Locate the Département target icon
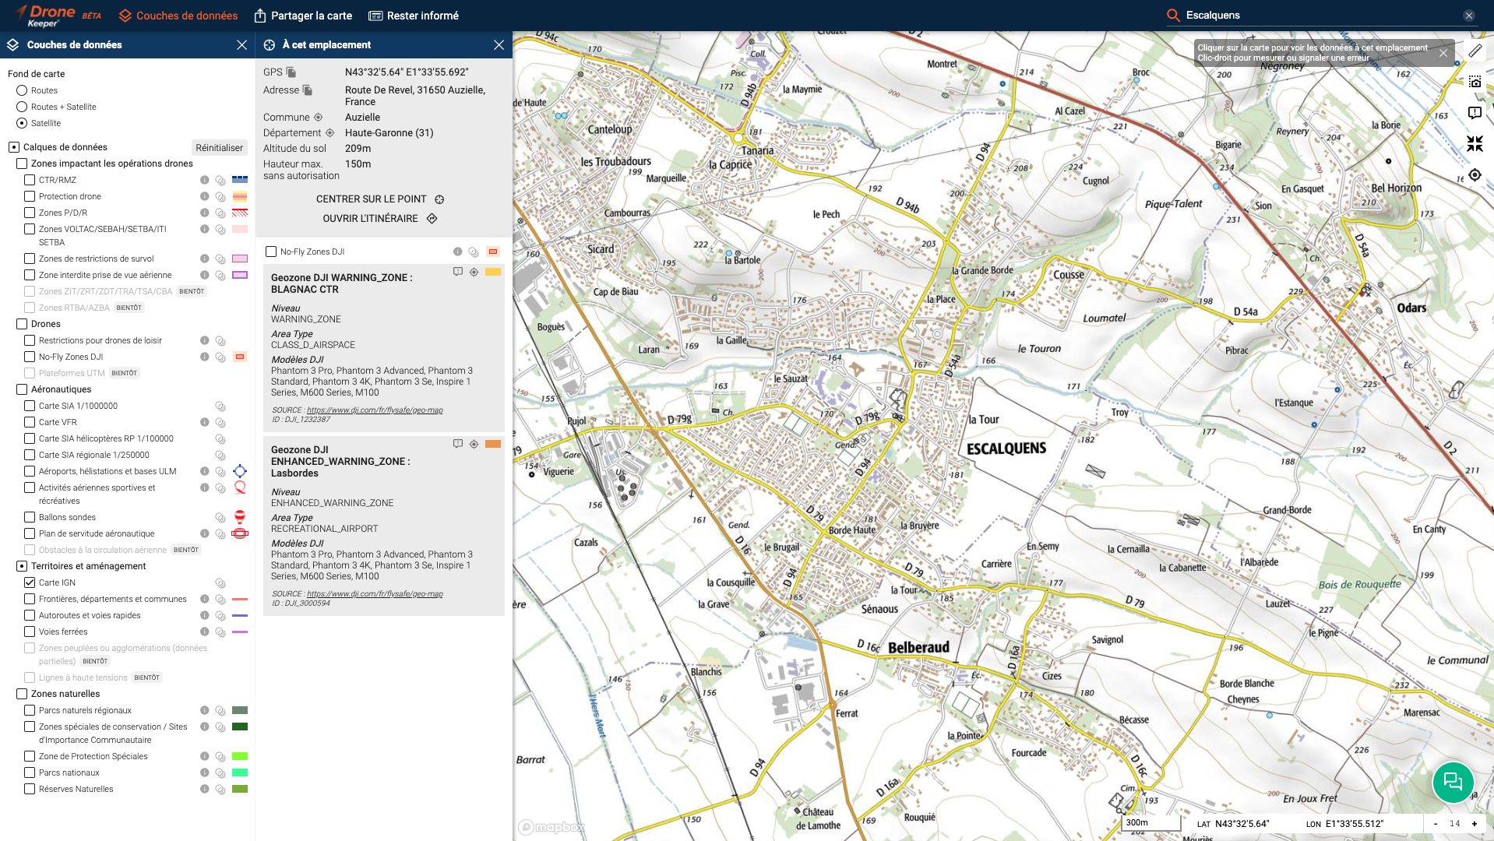This screenshot has height=841, width=1494. click(329, 133)
